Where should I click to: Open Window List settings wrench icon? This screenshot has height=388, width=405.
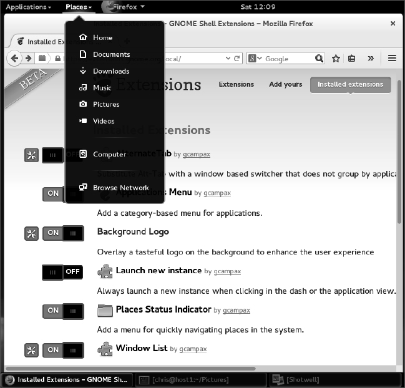pyautogui.click(x=31, y=351)
